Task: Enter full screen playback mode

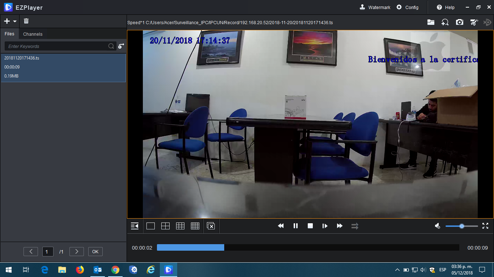Action: [485, 226]
